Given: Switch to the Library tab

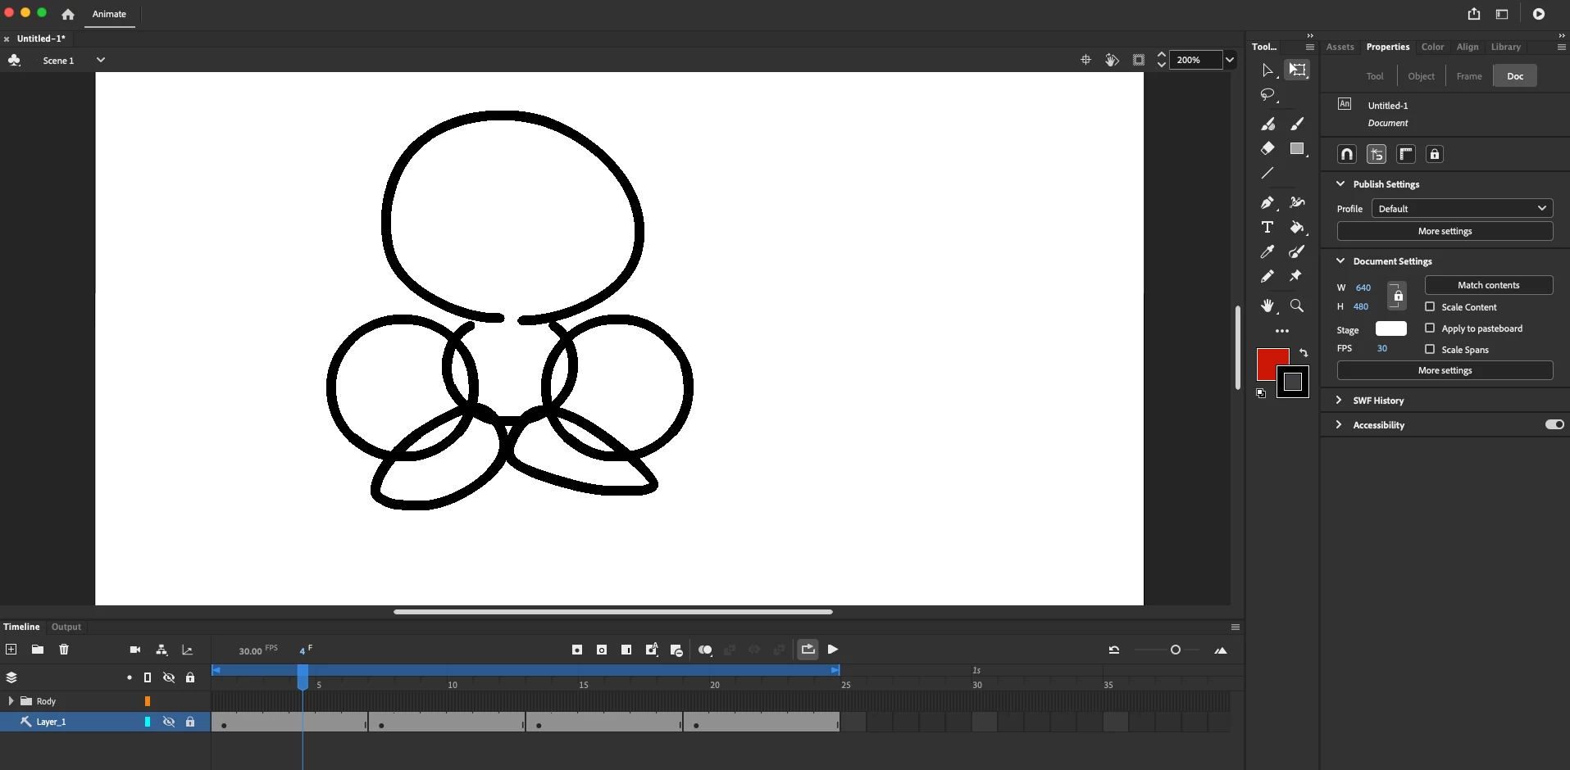Looking at the screenshot, I should [1506, 47].
